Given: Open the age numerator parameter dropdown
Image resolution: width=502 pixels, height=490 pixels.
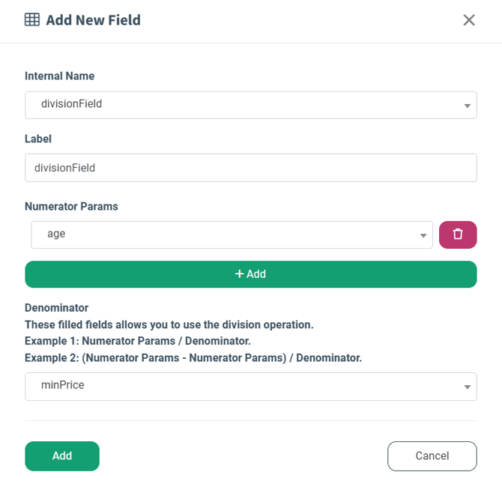Looking at the screenshot, I should (x=225, y=235).
